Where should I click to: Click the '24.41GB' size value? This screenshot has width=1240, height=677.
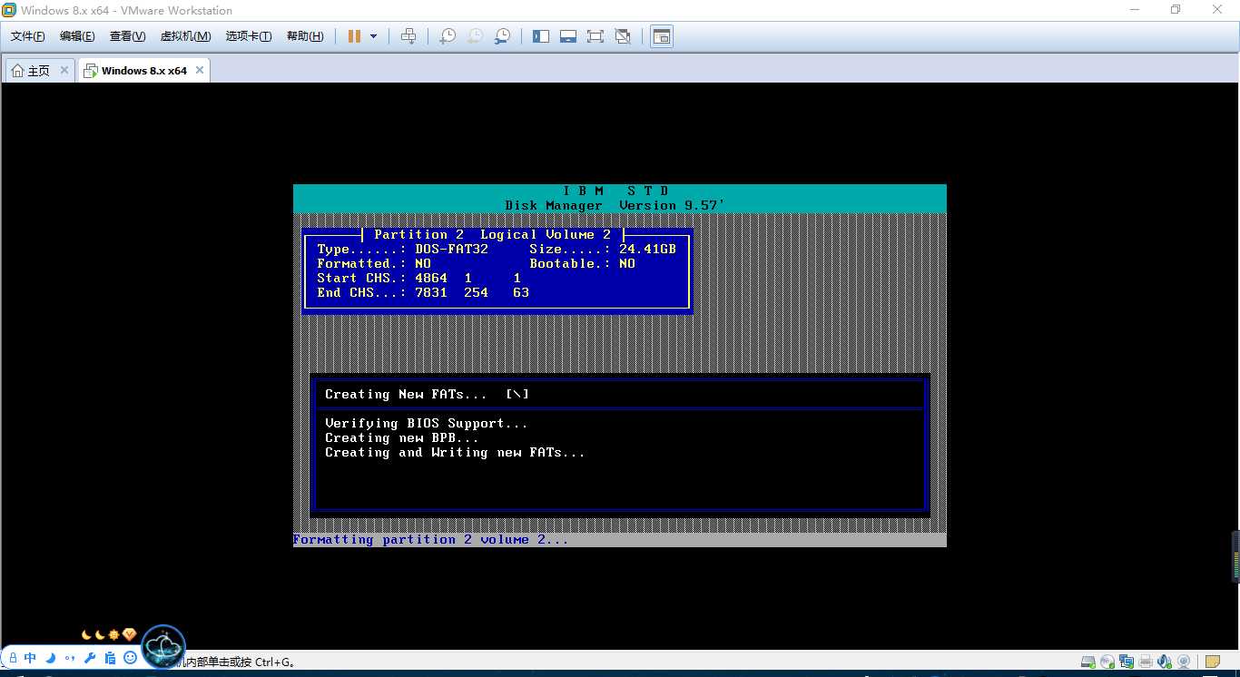click(647, 250)
